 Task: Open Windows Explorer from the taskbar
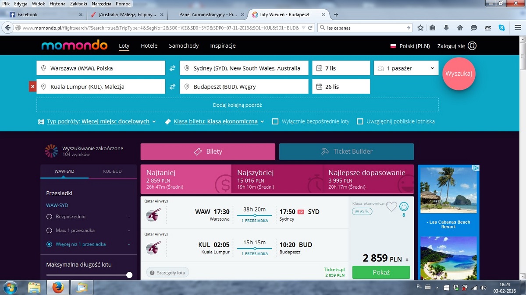point(34,288)
